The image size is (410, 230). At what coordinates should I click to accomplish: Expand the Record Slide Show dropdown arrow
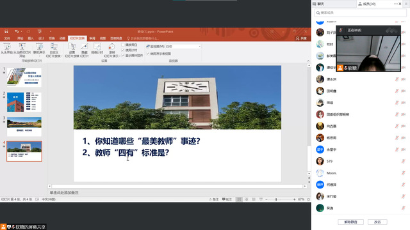click(120, 56)
